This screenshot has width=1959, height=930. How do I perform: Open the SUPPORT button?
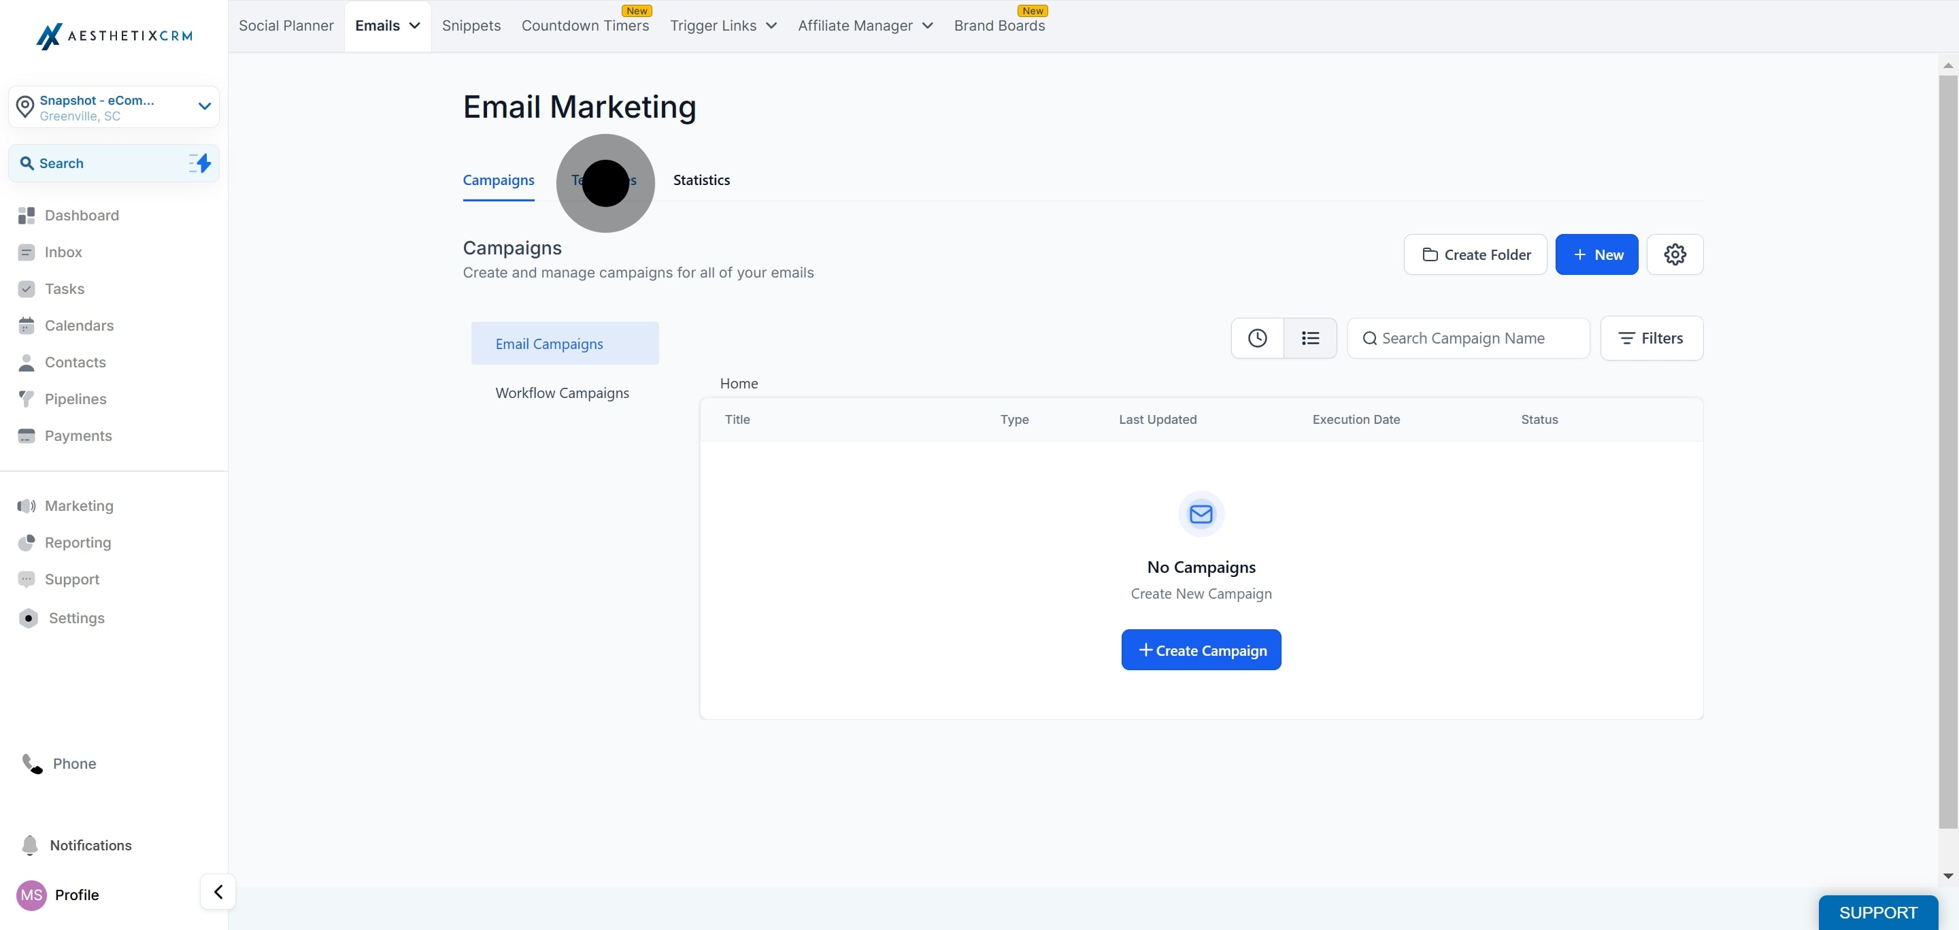pos(1877,912)
